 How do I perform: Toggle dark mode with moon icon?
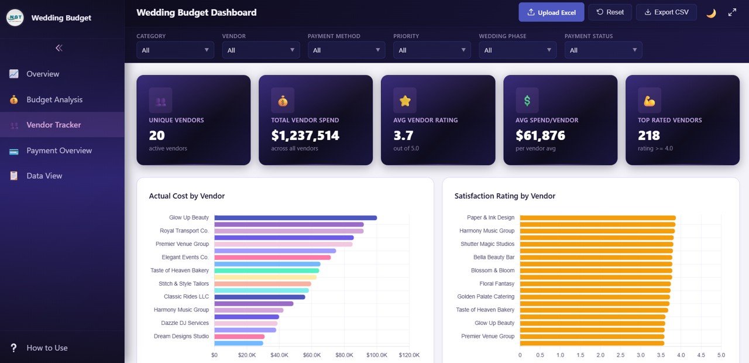pos(711,13)
